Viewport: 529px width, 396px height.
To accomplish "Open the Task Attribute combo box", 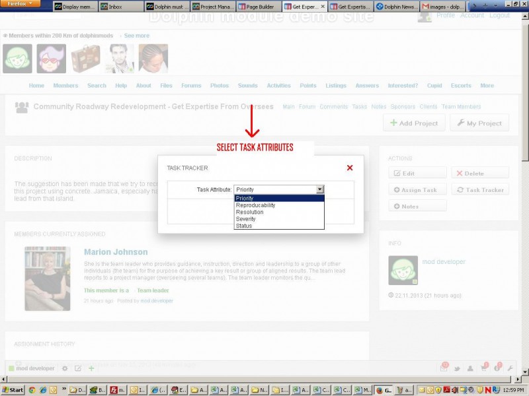I will pyautogui.click(x=279, y=189).
